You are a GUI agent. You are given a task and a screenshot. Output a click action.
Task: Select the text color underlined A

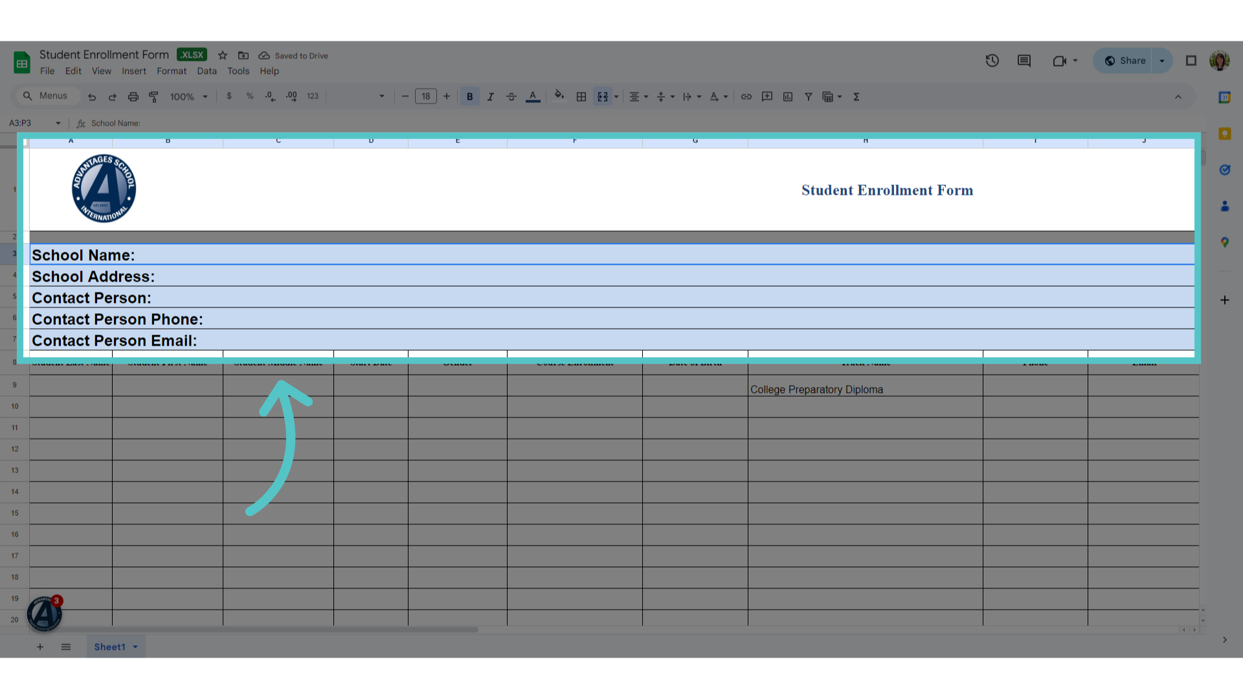(x=533, y=96)
